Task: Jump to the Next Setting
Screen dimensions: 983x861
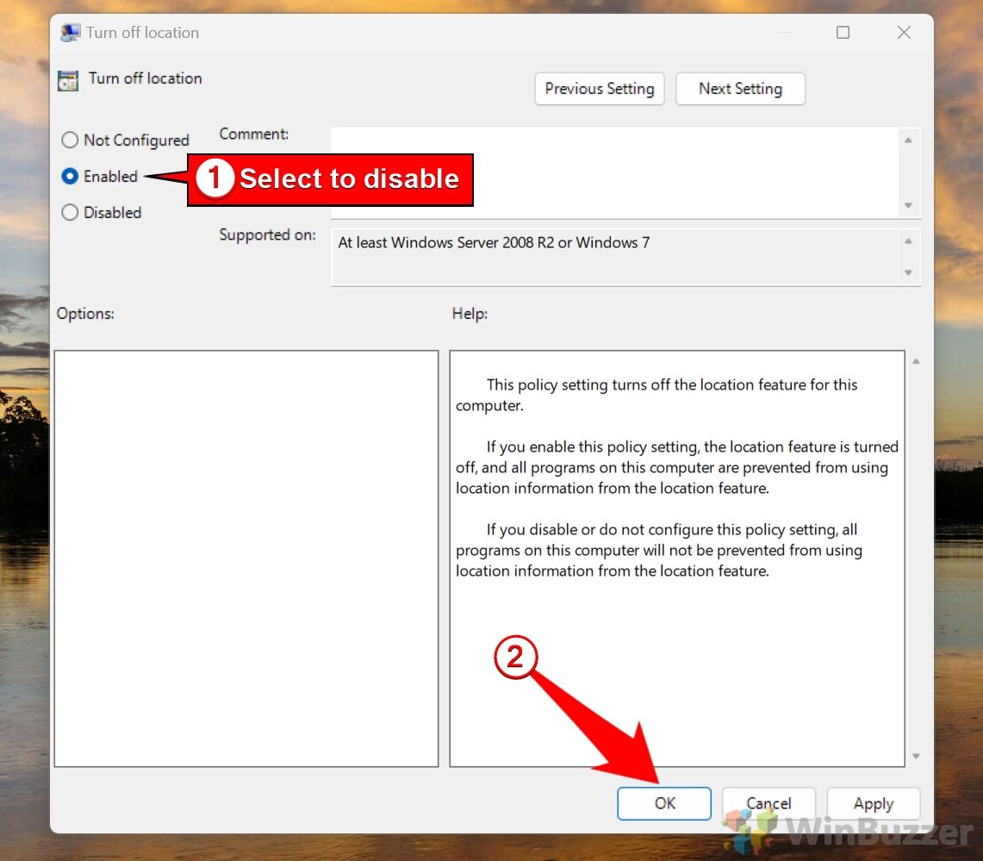Action: point(740,89)
